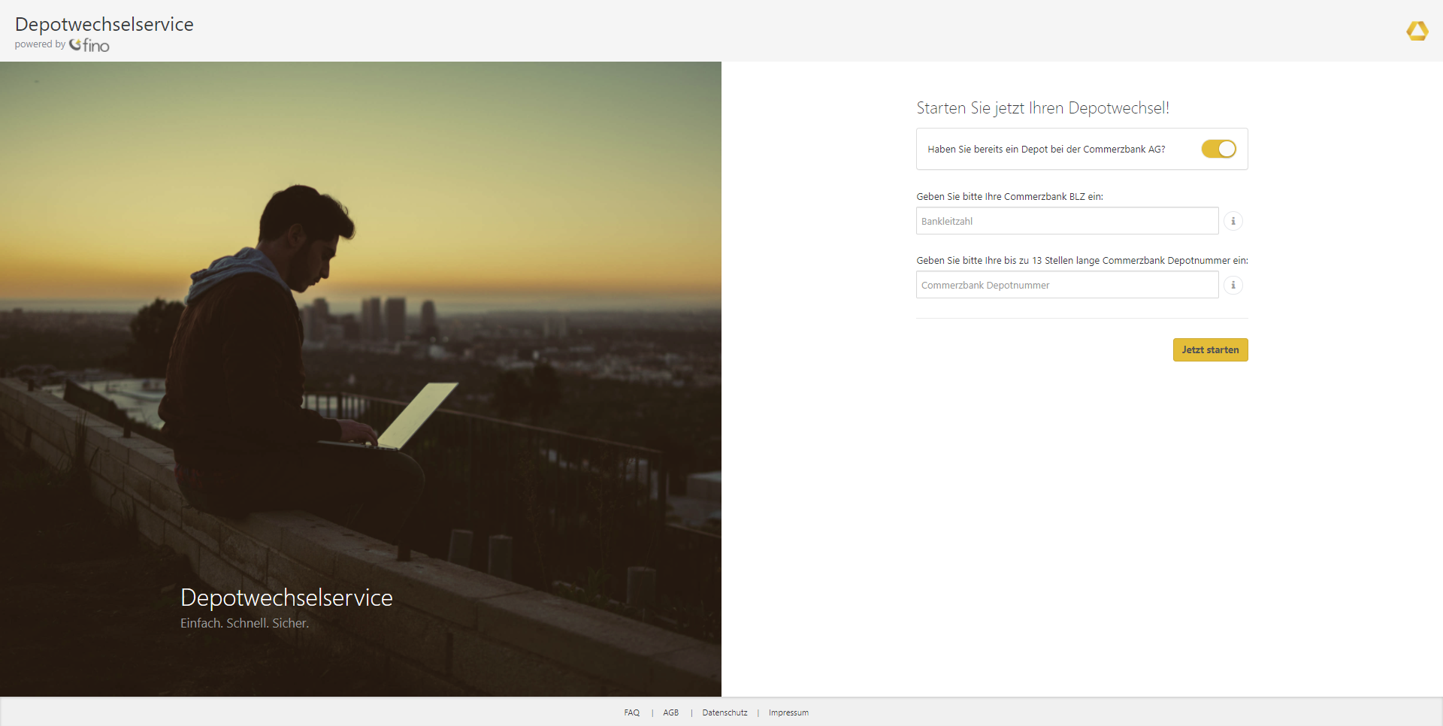1443x726 pixels.
Task: Open the AGB footer link
Action: click(x=670, y=712)
